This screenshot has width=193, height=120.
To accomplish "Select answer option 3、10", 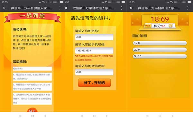I will point(160,56).
